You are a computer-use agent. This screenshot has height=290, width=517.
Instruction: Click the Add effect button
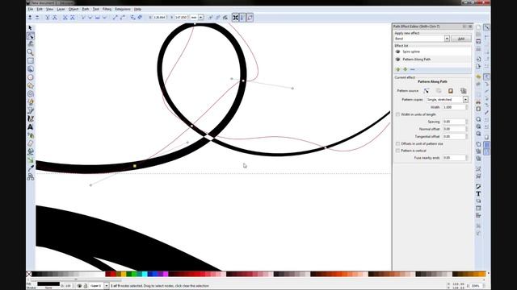[461, 39]
